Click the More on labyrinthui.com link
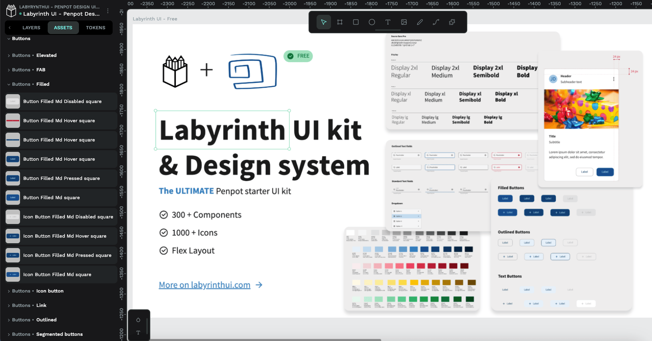Viewport: 652px width, 341px height. click(204, 285)
